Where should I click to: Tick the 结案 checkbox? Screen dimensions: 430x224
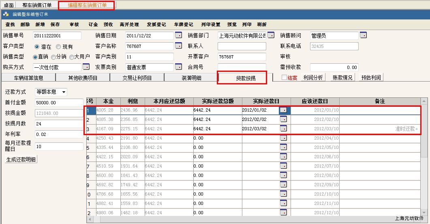[285, 78]
